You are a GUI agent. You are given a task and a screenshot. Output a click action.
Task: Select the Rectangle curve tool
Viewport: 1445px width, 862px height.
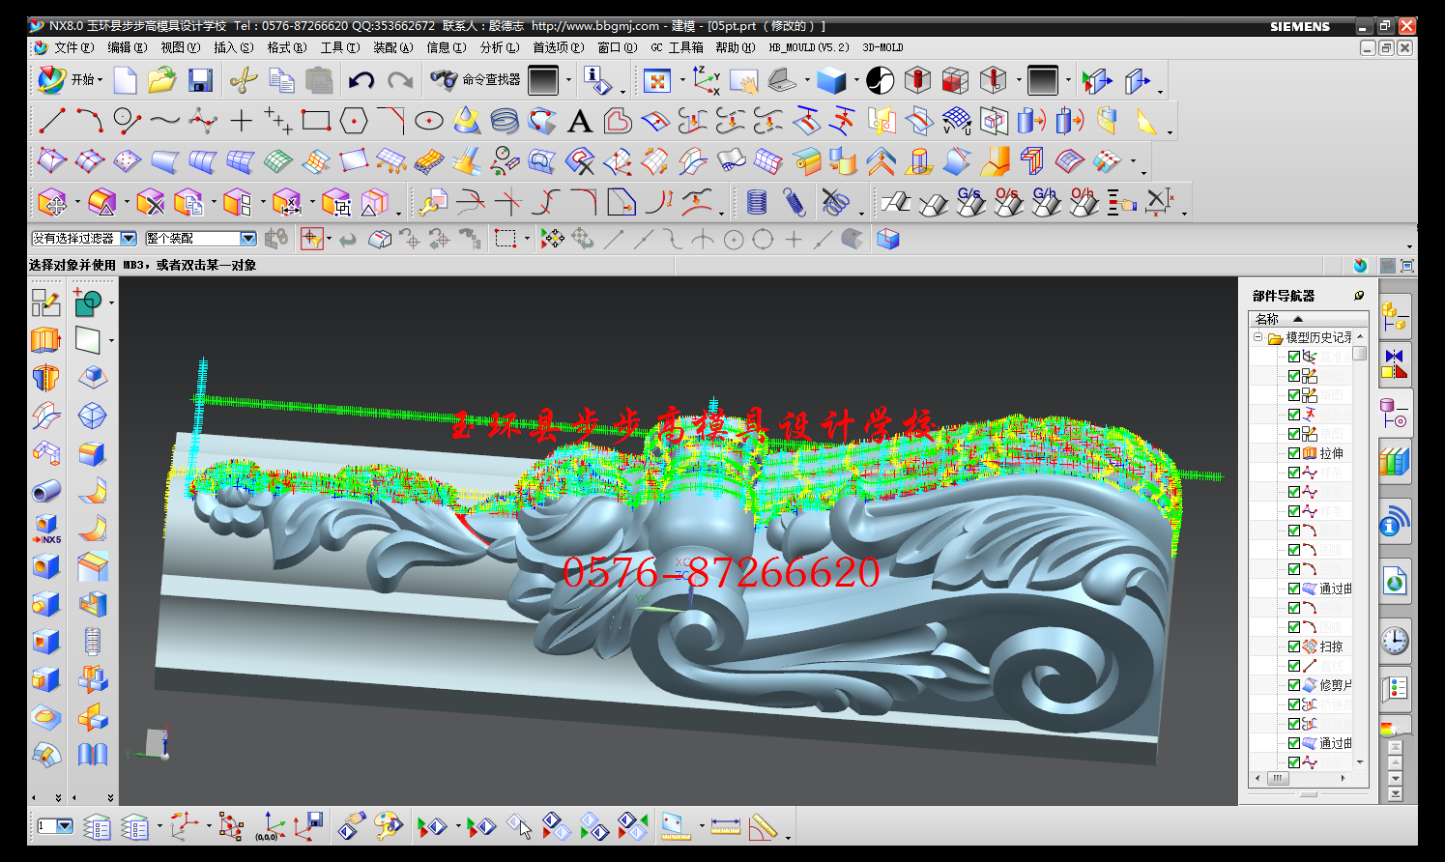coord(316,121)
